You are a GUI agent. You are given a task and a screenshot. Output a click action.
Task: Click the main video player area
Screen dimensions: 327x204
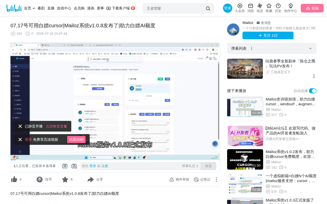point(115,101)
